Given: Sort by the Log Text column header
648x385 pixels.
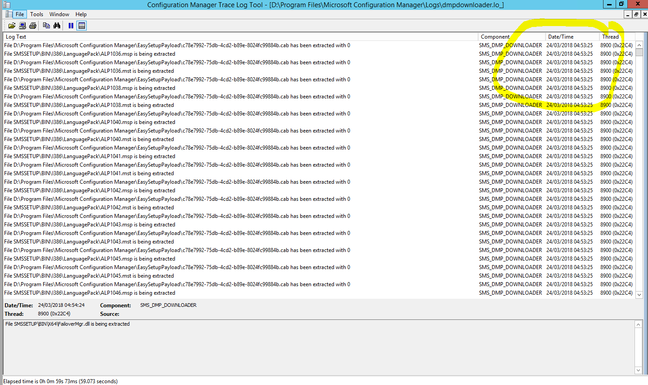Looking at the screenshot, I should pyautogui.click(x=241, y=37).
